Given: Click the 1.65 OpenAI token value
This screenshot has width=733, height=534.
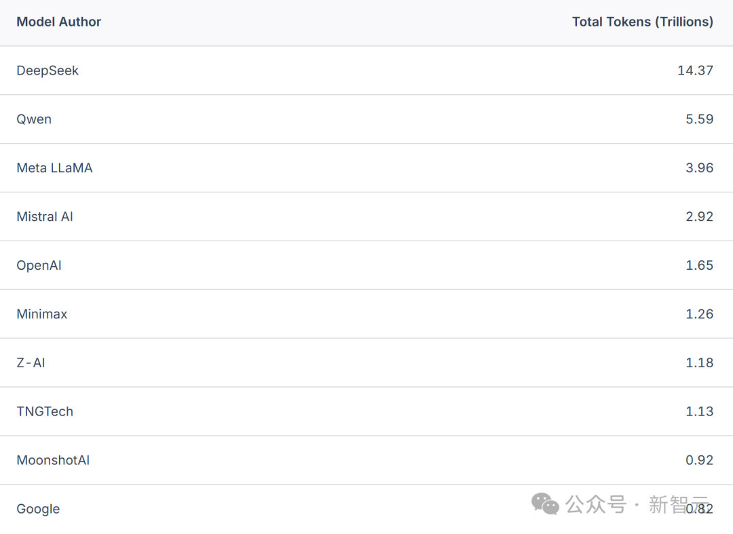Looking at the screenshot, I should click(x=699, y=266).
